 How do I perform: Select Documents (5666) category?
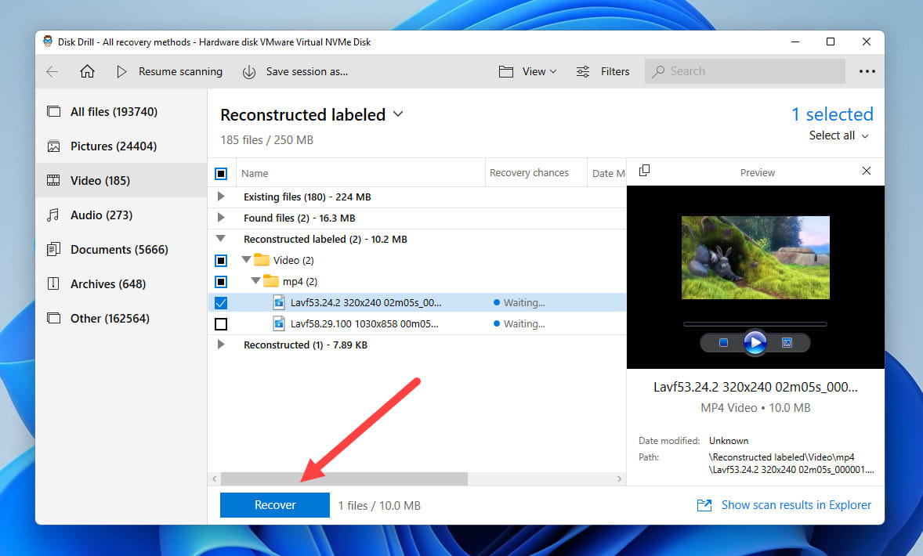pos(121,250)
